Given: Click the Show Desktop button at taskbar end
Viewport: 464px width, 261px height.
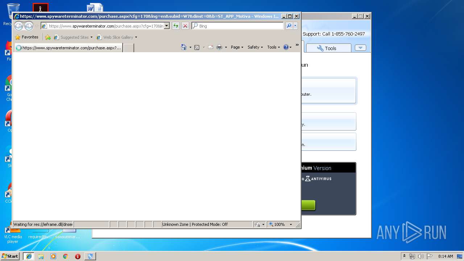Looking at the screenshot, I should coord(460,256).
